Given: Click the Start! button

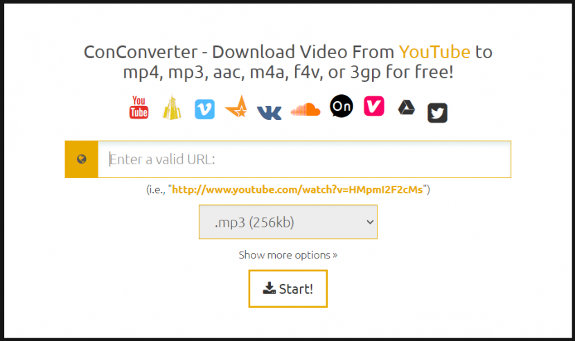Looking at the screenshot, I should (288, 288).
